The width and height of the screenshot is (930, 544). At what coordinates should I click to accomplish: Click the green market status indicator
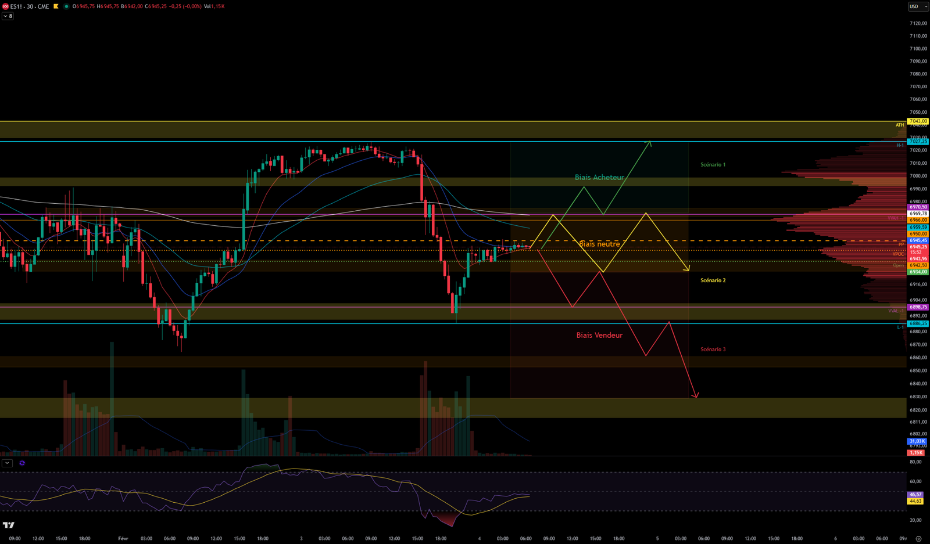[66, 6]
